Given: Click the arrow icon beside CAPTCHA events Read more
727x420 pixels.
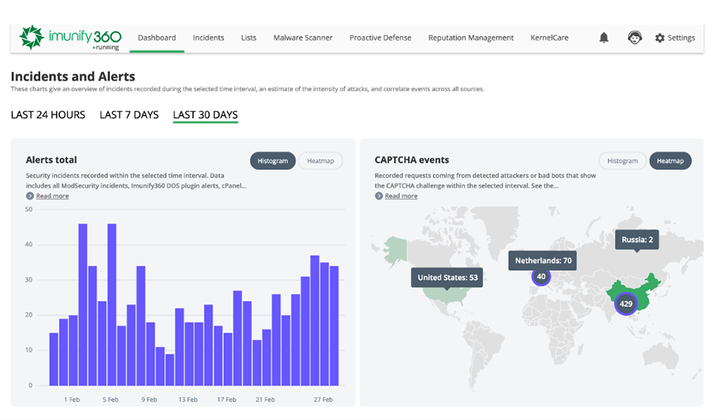Looking at the screenshot, I should click(378, 196).
